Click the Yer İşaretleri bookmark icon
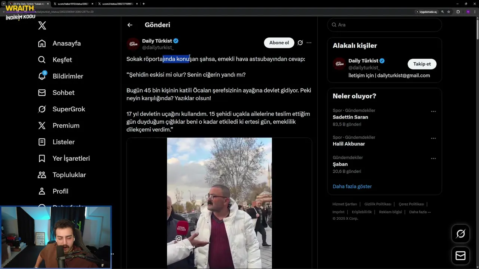Screen dimensions: 479x269 click(x=42, y=158)
